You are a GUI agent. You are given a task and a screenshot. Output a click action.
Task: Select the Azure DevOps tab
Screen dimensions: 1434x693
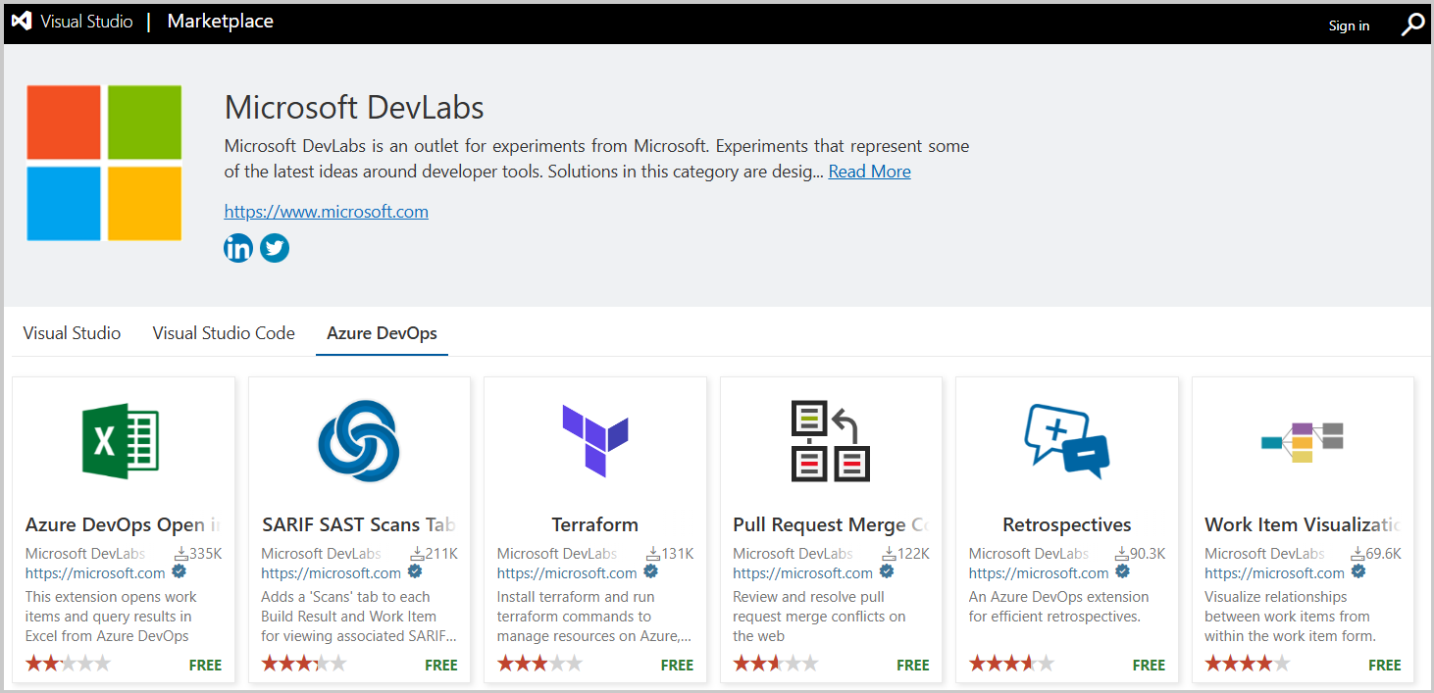point(382,333)
